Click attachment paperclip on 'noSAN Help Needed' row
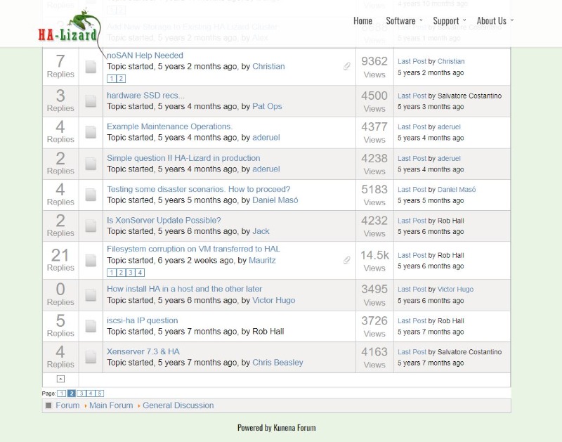 (346, 67)
